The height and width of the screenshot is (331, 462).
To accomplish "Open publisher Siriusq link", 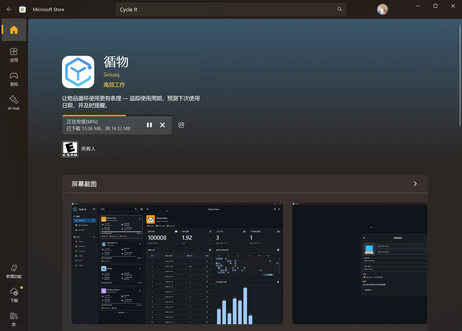I will coord(111,75).
